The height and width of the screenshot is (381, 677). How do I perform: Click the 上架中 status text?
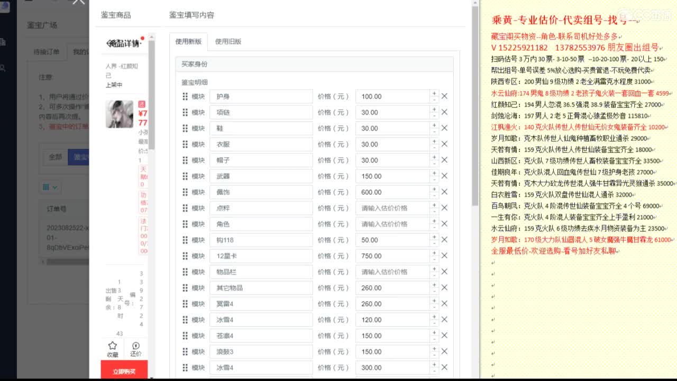[x=114, y=85]
